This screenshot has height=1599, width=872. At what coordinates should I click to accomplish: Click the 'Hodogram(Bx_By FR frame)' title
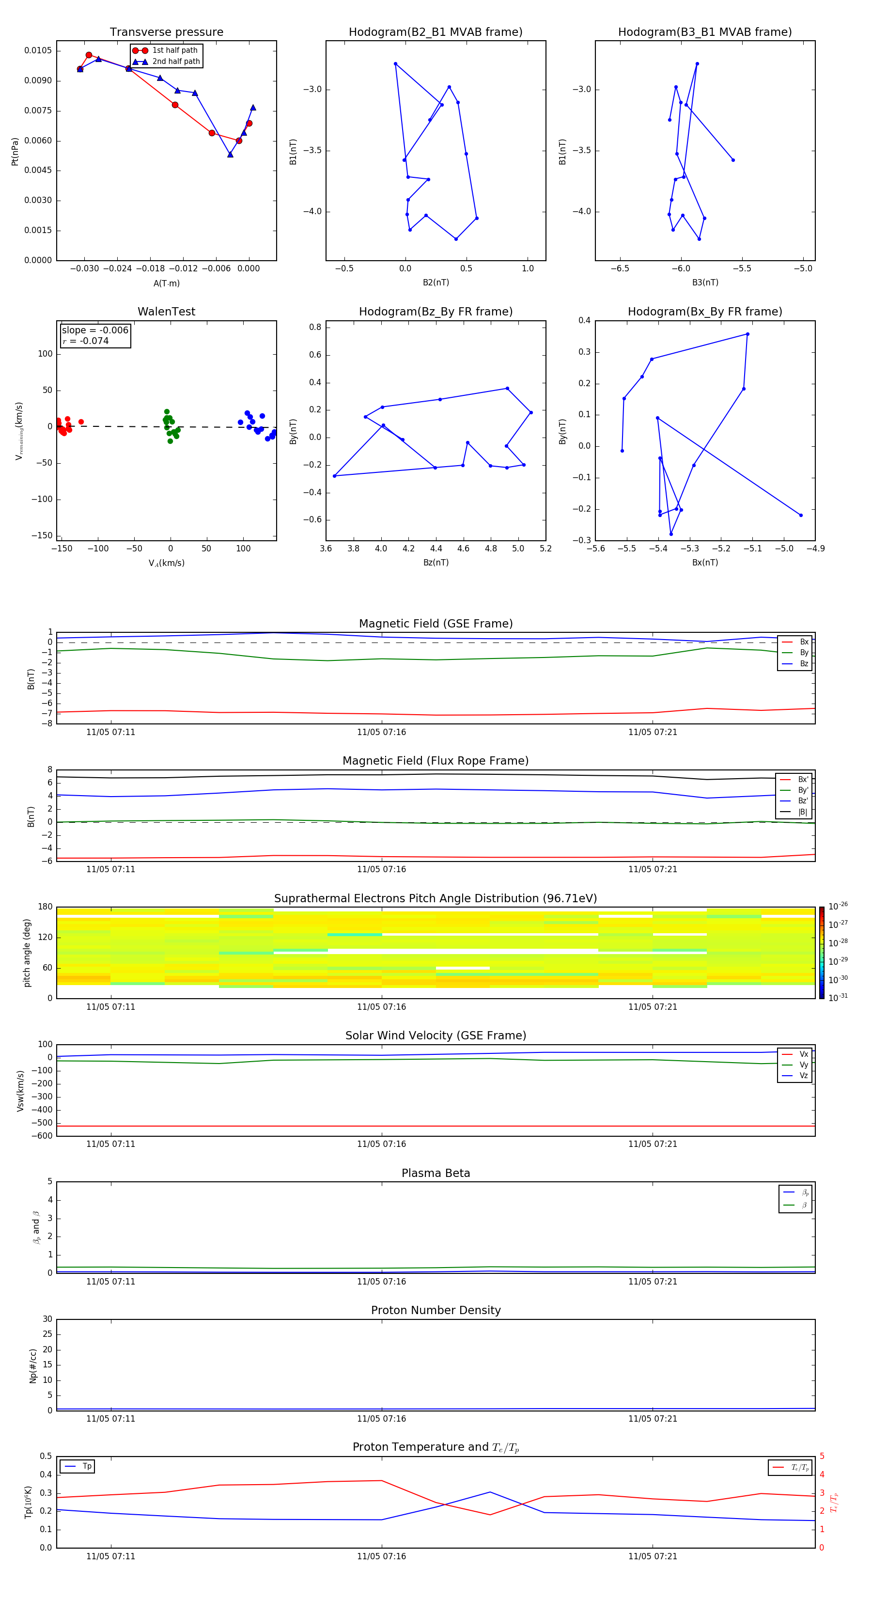(705, 312)
